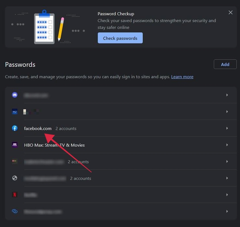Expand the Discord password entry arrow
The image size is (240, 227).
227,95
